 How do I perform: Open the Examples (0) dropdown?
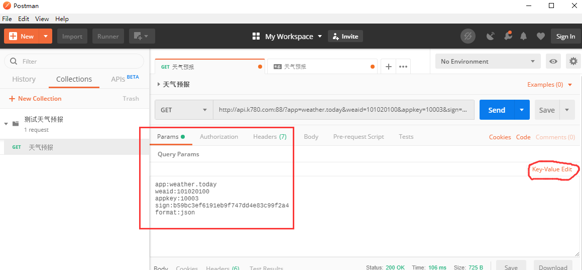pos(550,85)
